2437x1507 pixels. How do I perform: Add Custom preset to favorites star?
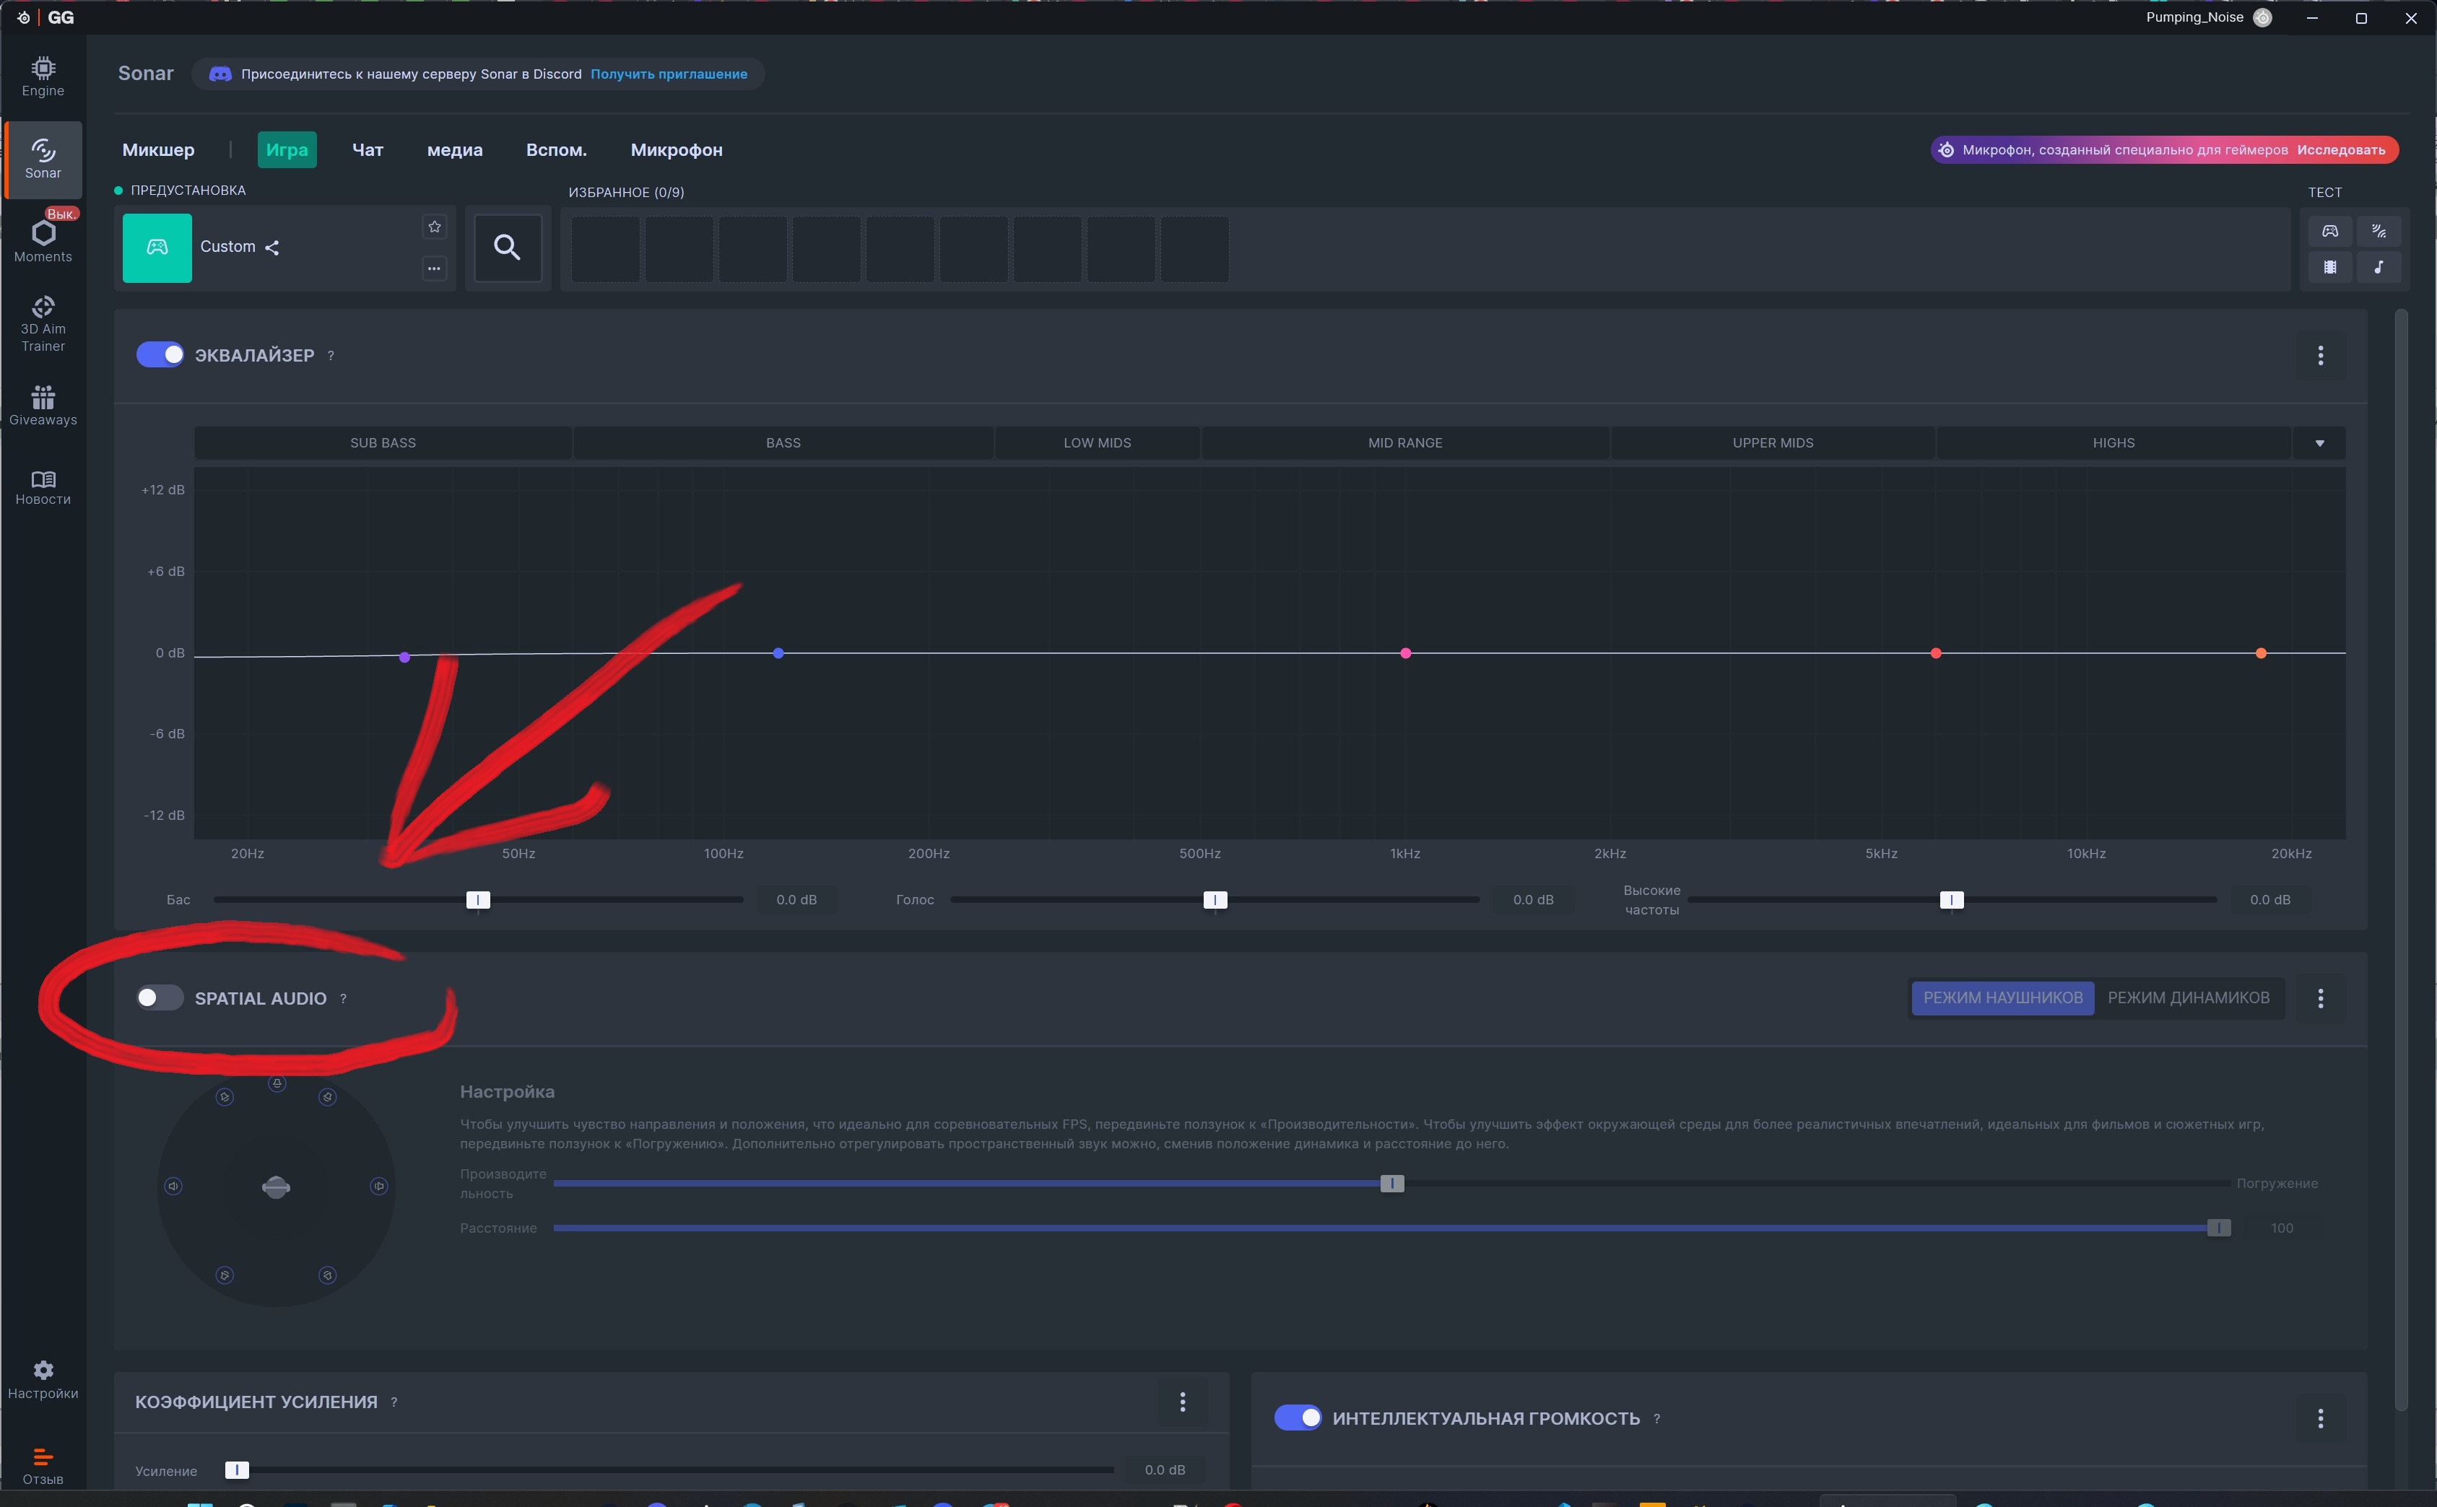point(435,227)
